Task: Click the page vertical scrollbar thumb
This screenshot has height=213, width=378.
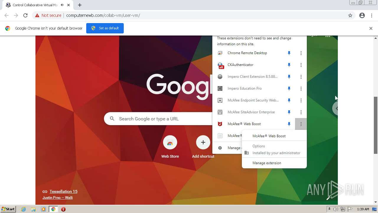Action: [376, 125]
